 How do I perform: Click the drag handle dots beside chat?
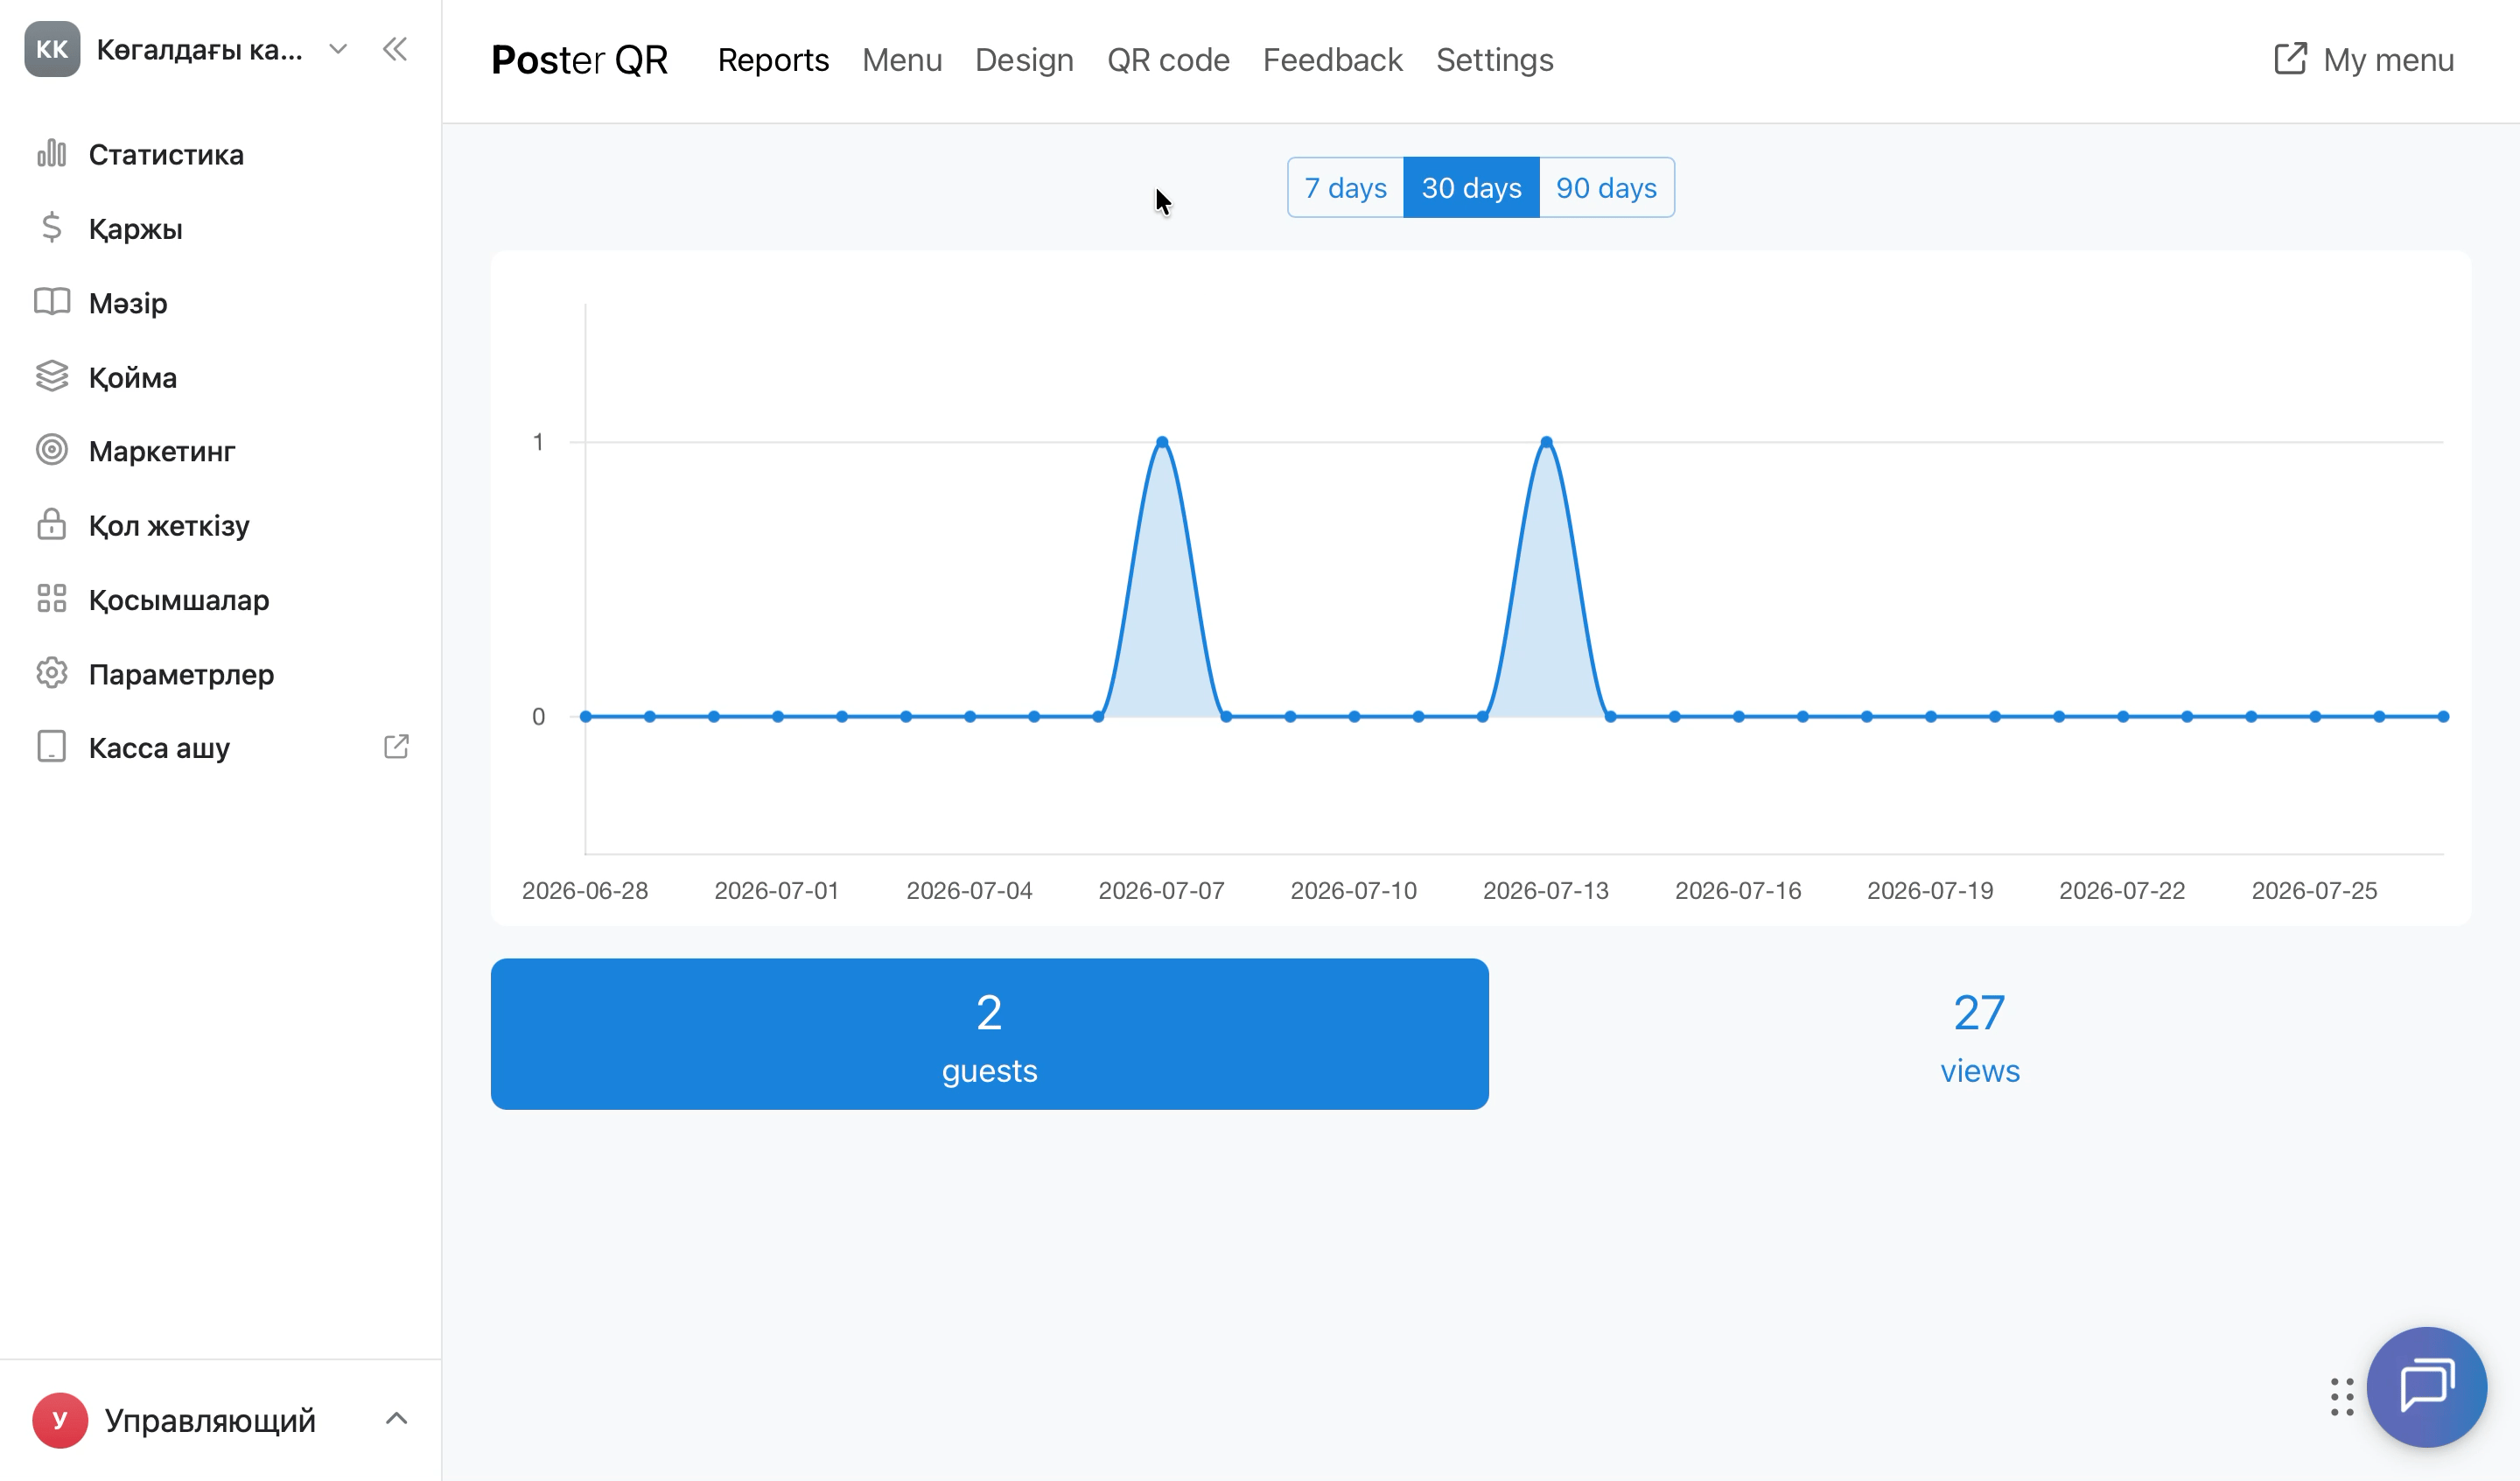tap(2342, 1397)
